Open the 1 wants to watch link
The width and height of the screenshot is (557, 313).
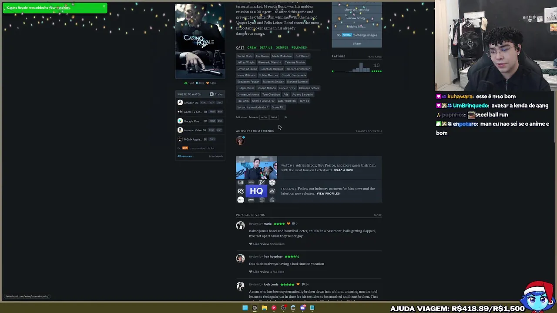(x=369, y=131)
